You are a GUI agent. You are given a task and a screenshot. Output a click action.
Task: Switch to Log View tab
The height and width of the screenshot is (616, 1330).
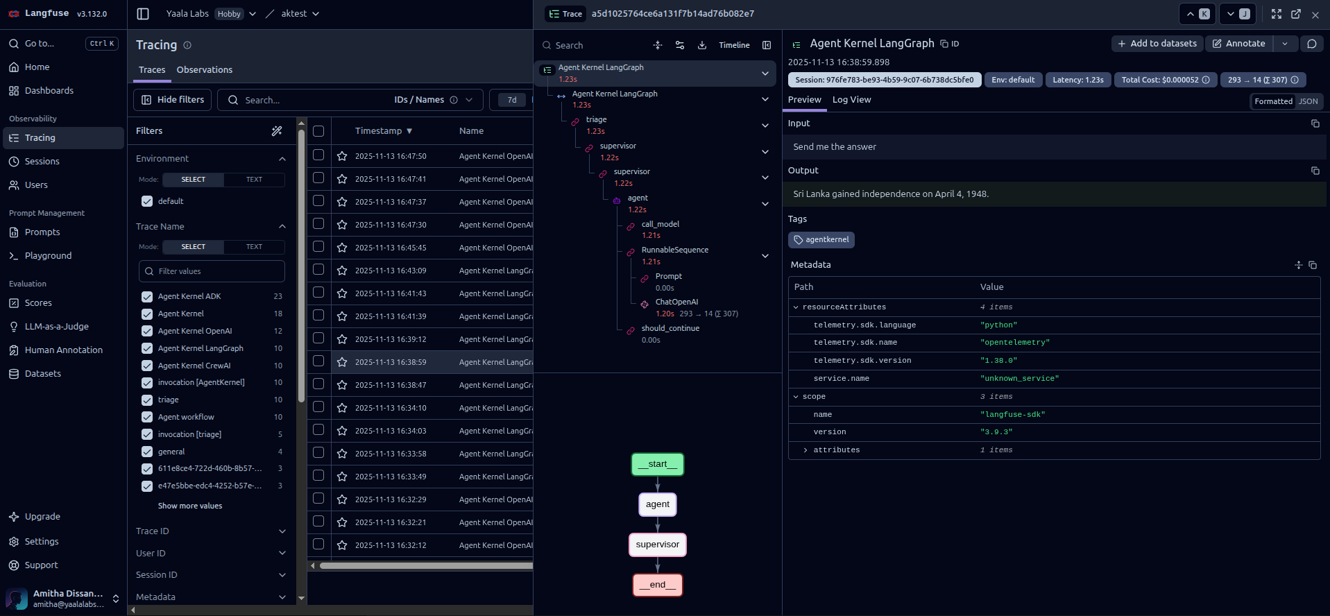tap(851, 100)
